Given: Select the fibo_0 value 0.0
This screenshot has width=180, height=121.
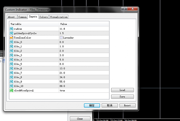Looking at the screenshot, I should pyautogui.click(x=62, y=42).
